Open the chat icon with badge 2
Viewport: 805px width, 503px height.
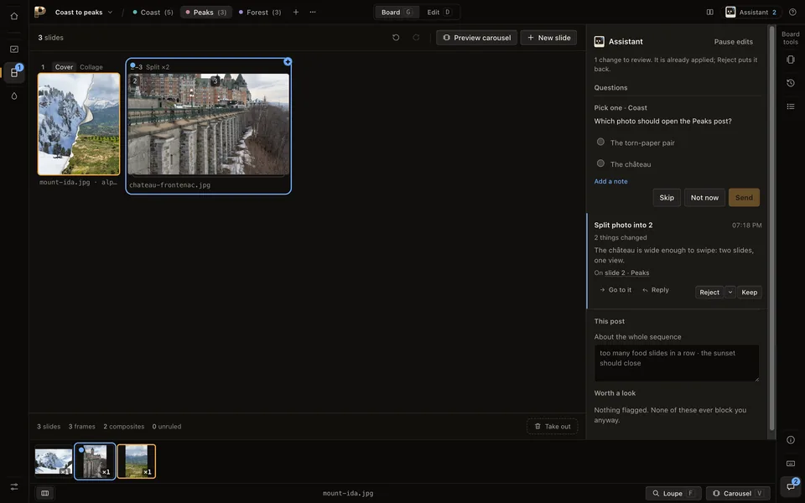tap(791, 485)
